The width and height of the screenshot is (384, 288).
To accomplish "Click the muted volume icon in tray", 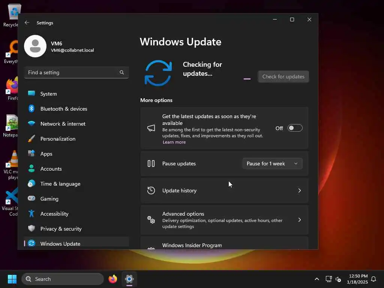I will pos(339,279).
